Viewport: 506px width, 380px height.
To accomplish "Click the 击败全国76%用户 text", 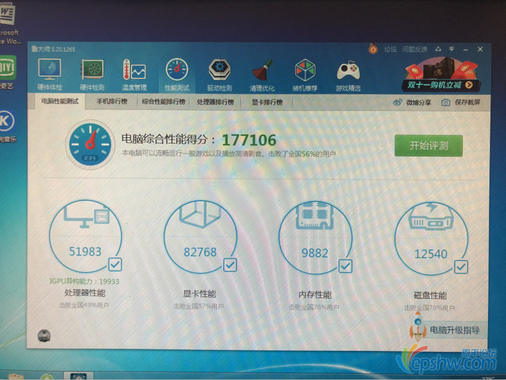I will pos(314,307).
